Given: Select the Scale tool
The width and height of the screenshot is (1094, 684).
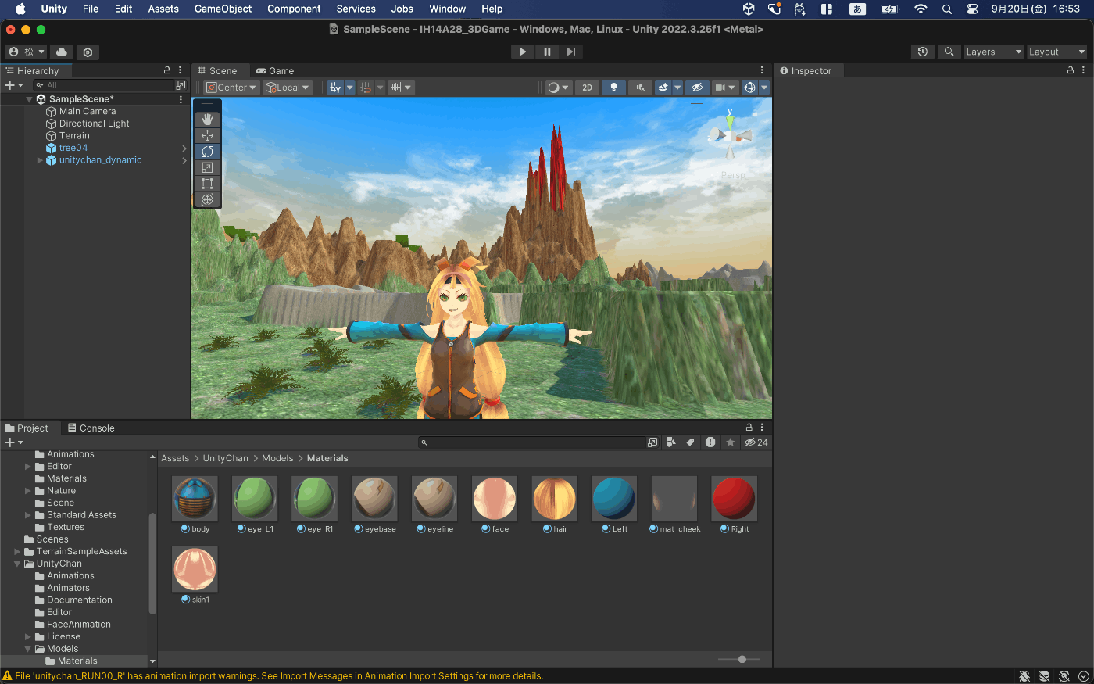Looking at the screenshot, I should coord(207,167).
